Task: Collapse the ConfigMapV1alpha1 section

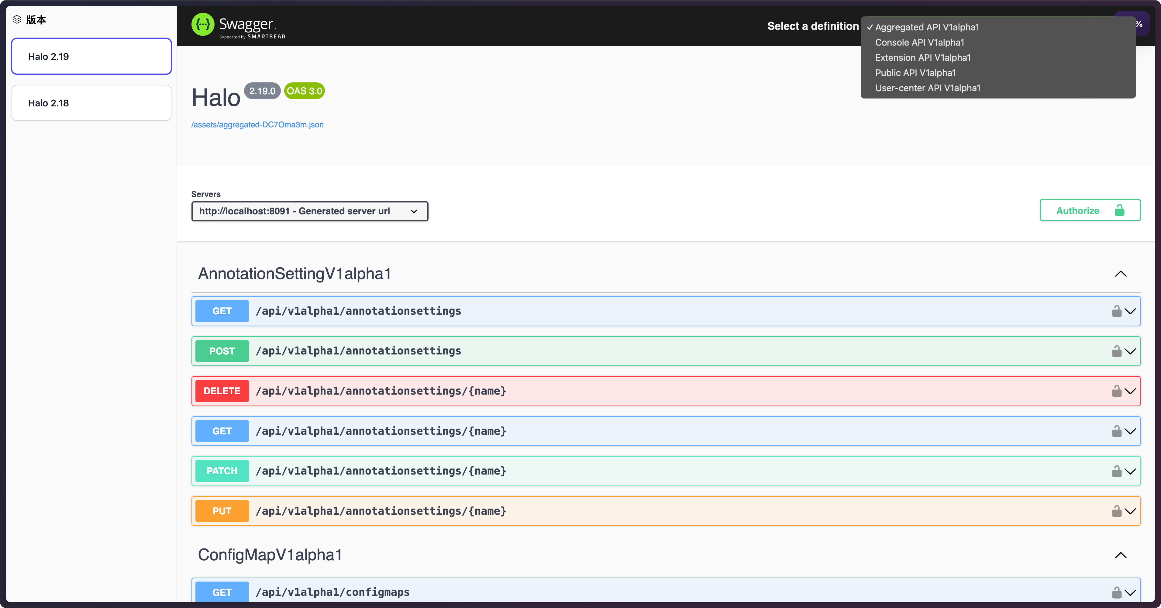Action: pos(1121,555)
